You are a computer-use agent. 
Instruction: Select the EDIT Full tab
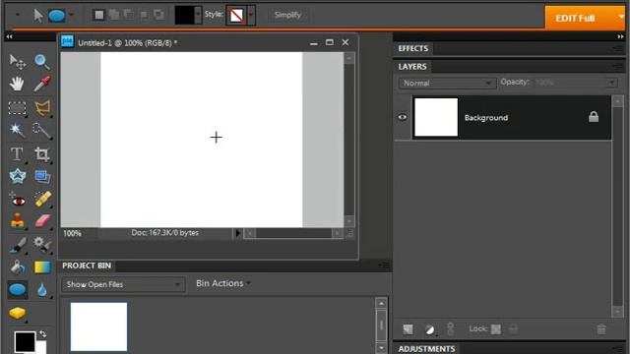click(575, 18)
